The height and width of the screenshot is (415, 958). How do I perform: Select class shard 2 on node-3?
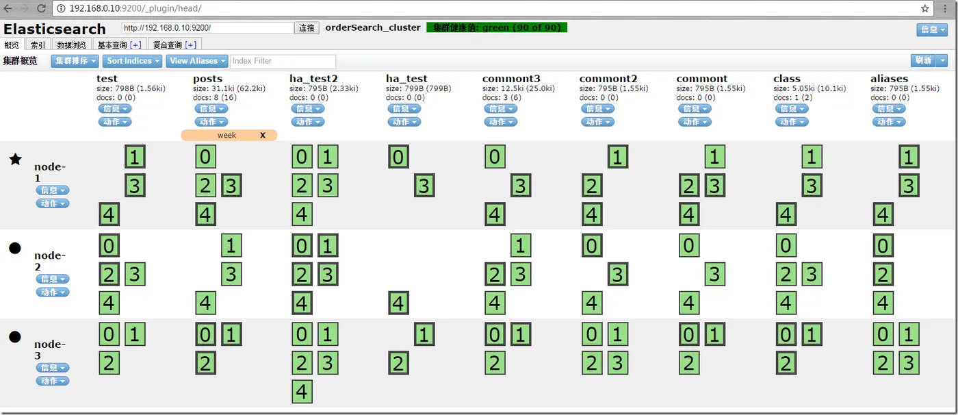(x=786, y=363)
